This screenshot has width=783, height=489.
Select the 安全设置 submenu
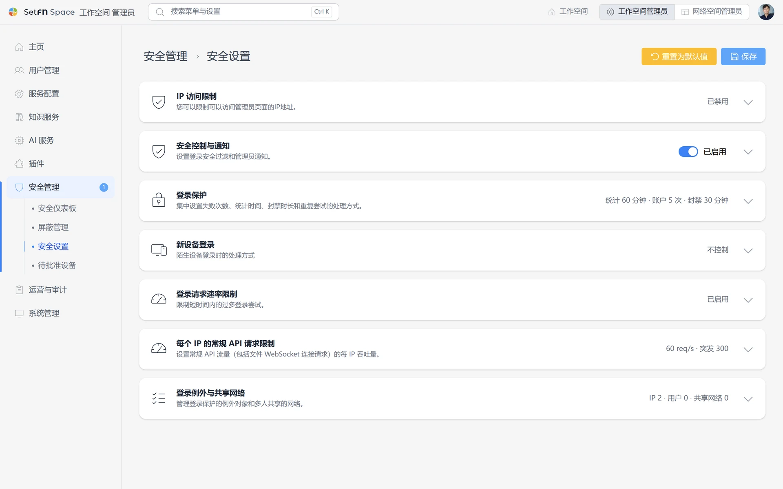click(x=53, y=247)
